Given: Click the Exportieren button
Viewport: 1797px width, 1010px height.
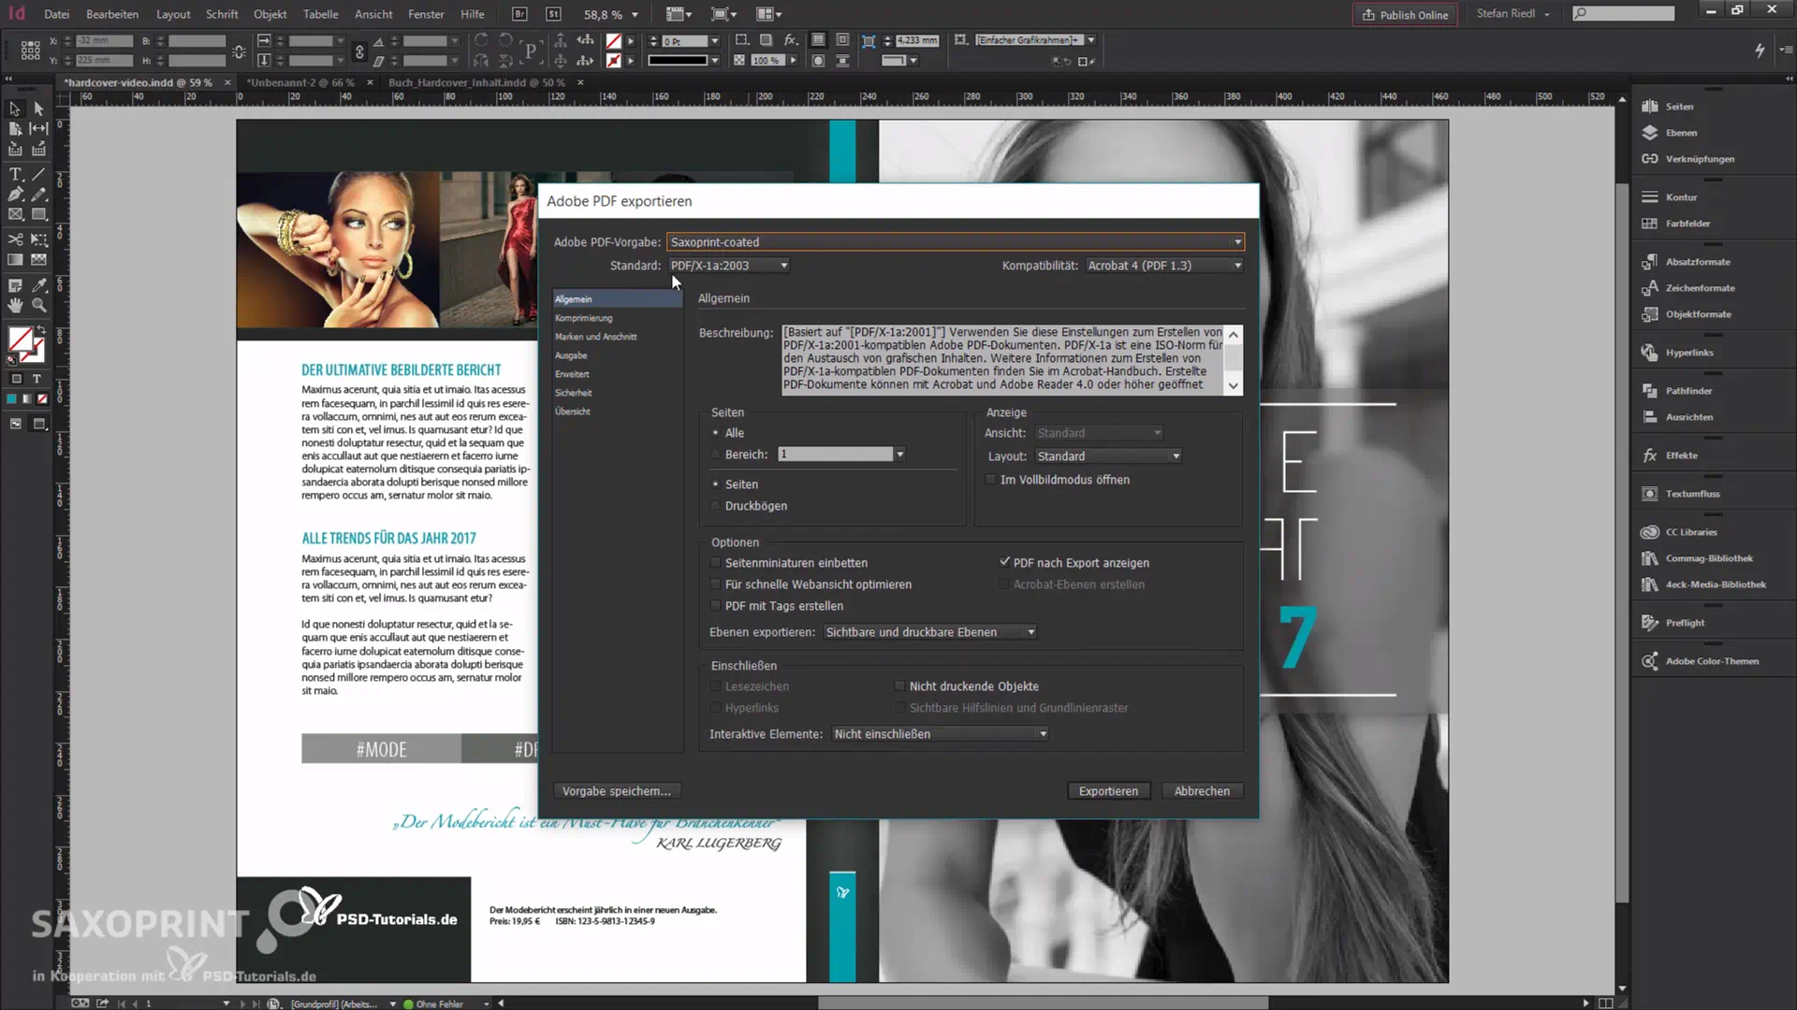Looking at the screenshot, I should pos(1108,790).
